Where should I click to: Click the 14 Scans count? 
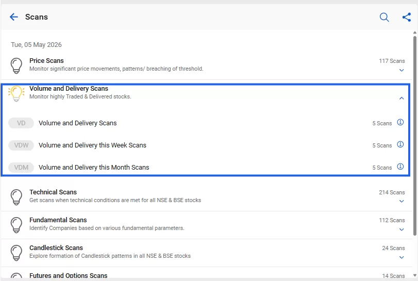pyautogui.click(x=393, y=276)
